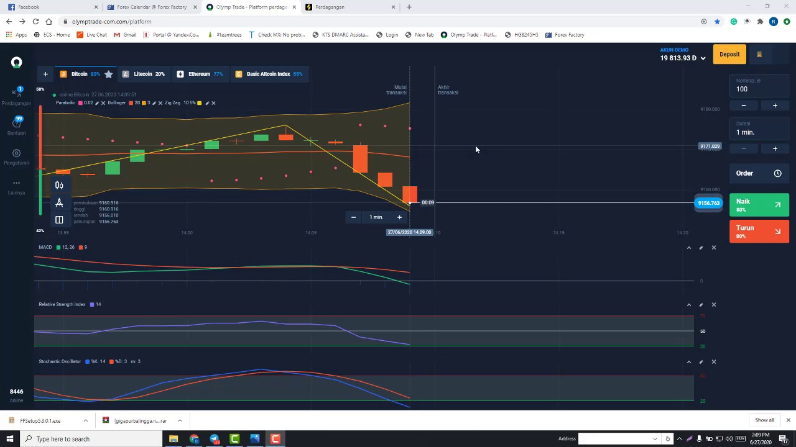Expand FFSetup5.3.0.1.exe download options
This screenshot has width=796, height=447.
pyautogui.click(x=86, y=421)
